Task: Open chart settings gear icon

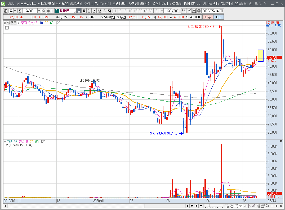Action: 199,11
